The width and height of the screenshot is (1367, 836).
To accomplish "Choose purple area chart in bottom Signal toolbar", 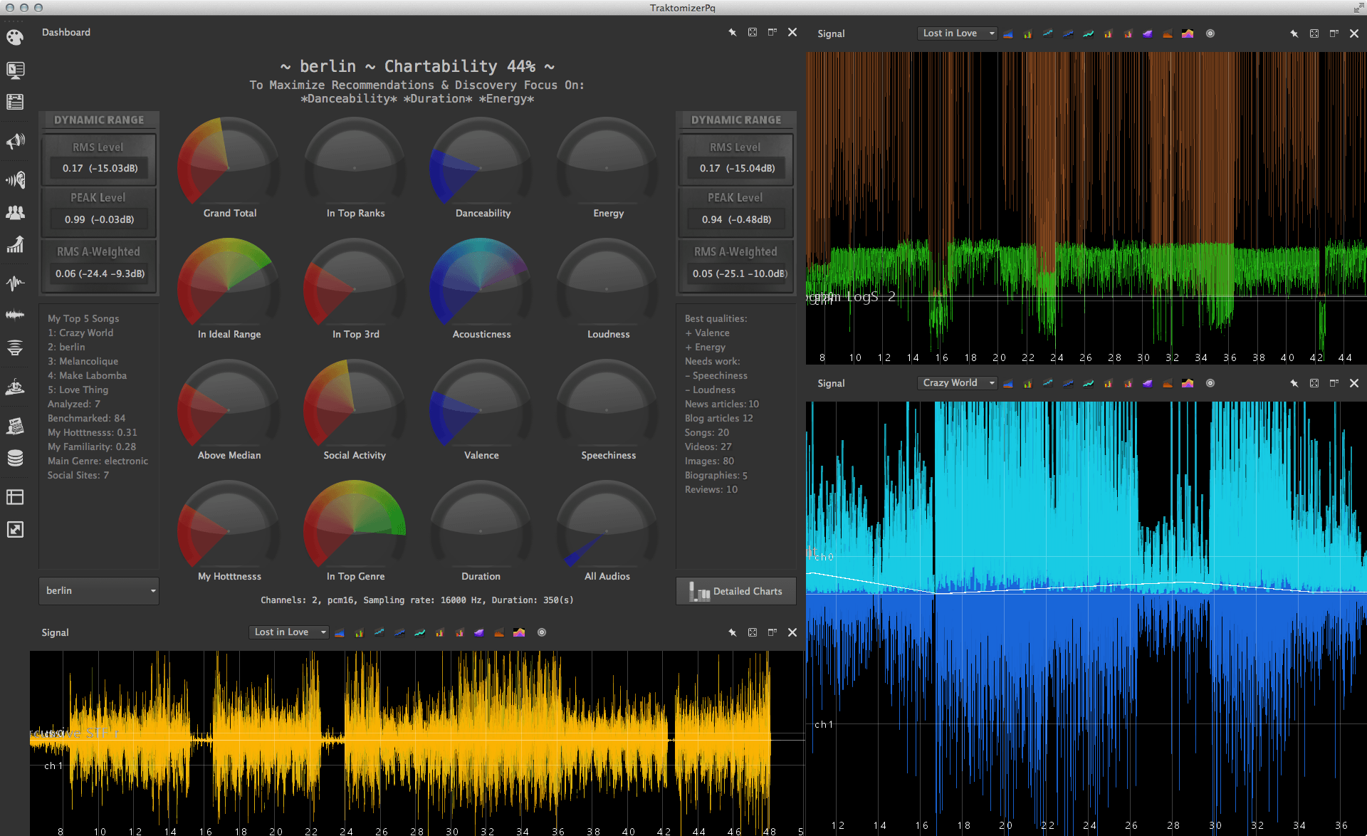I will pos(479,632).
